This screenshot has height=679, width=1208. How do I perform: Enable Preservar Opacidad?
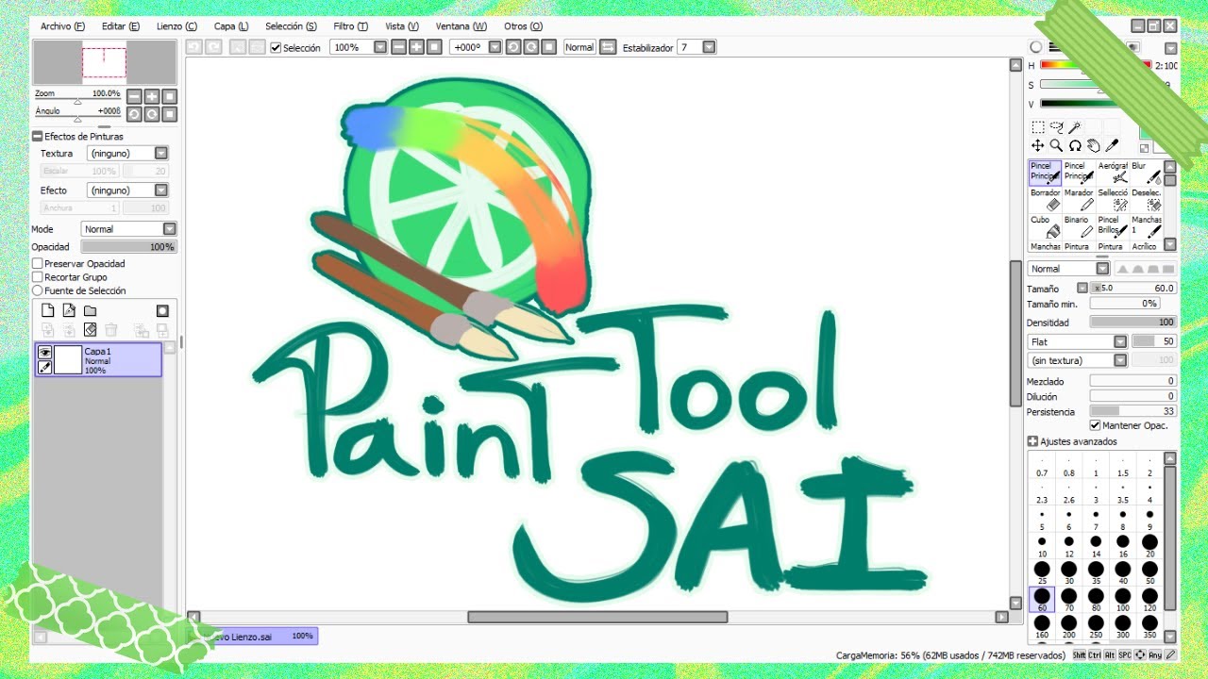(x=38, y=264)
